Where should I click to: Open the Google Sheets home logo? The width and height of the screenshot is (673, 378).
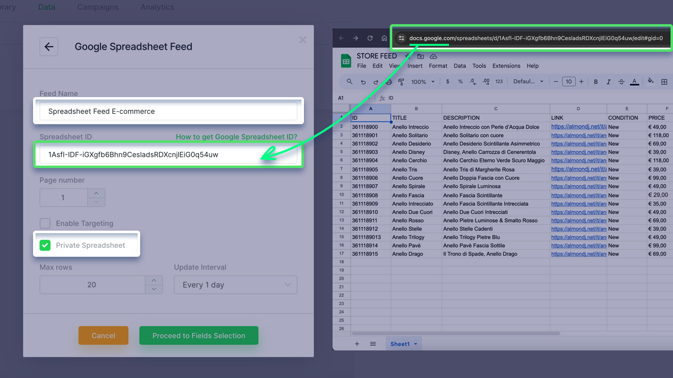pos(346,61)
